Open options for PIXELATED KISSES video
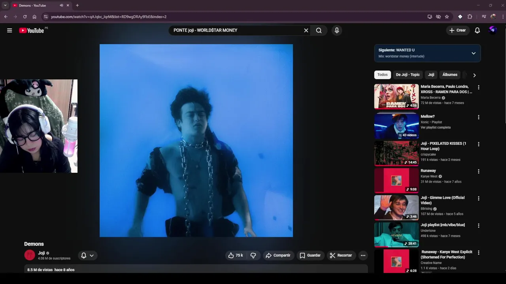This screenshot has height=284, width=506. 478,144
